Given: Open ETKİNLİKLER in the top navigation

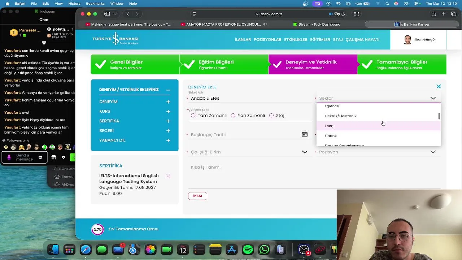Looking at the screenshot, I should [x=296, y=40].
